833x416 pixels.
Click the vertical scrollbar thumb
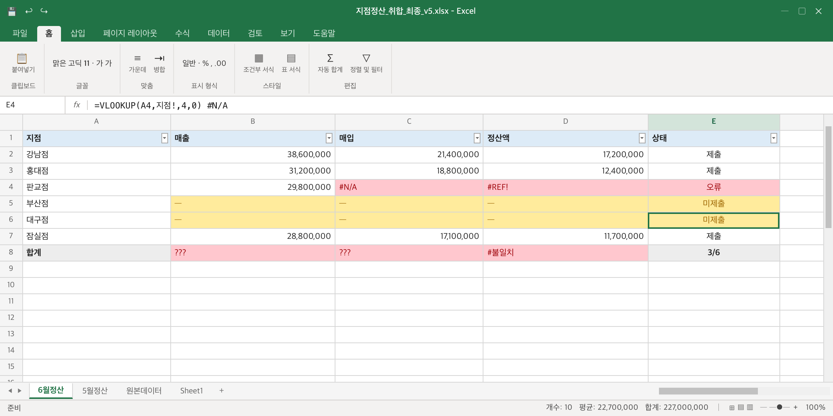click(828, 177)
